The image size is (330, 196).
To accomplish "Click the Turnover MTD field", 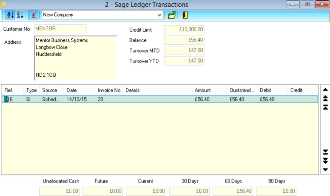I will click(x=184, y=50).
